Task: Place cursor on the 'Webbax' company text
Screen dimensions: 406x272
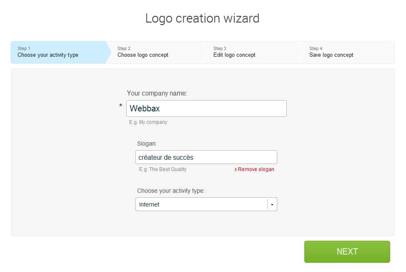Action: [x=145, y=108]
